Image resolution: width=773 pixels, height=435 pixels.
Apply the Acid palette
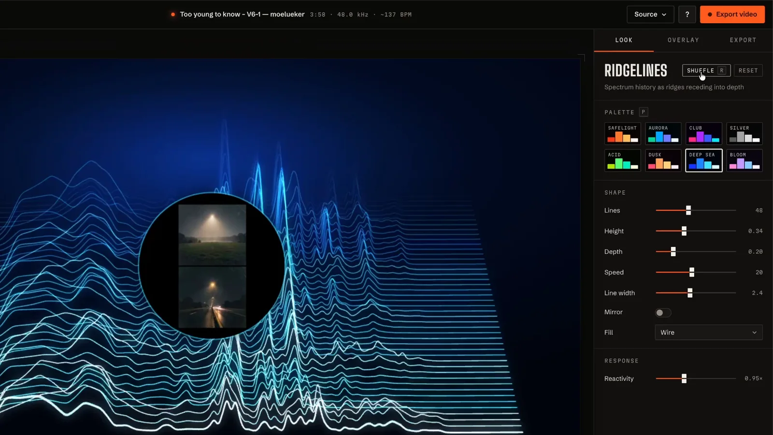coord(623,160)
